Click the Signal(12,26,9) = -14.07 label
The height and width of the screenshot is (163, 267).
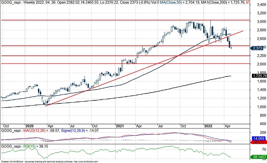80,130
